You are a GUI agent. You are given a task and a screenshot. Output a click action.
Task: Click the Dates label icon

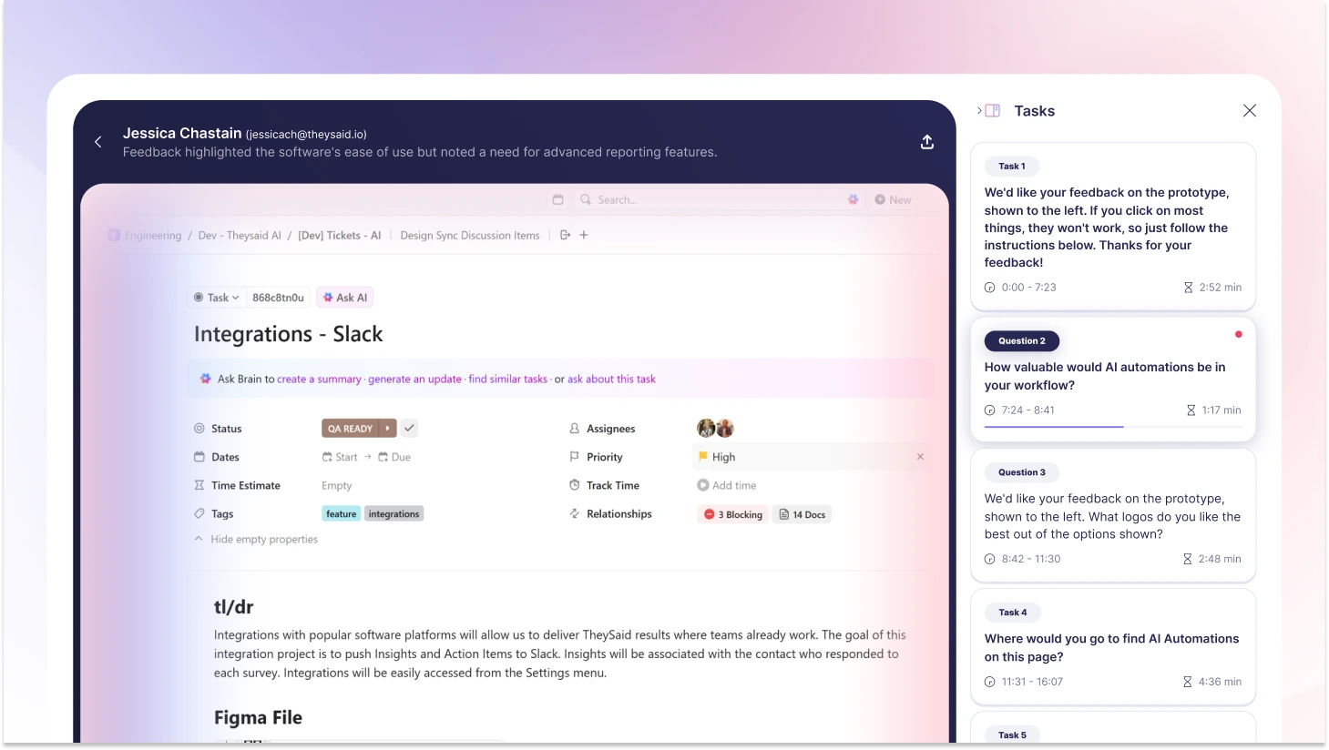(199, 457)
